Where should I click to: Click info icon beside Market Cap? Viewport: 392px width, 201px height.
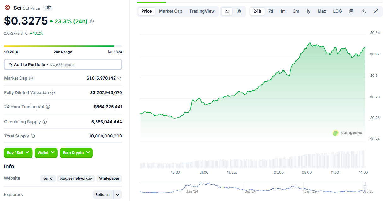click(x=31, y=78)
